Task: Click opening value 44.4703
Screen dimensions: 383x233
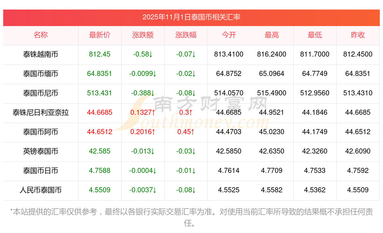Action: tap(229, 132)
